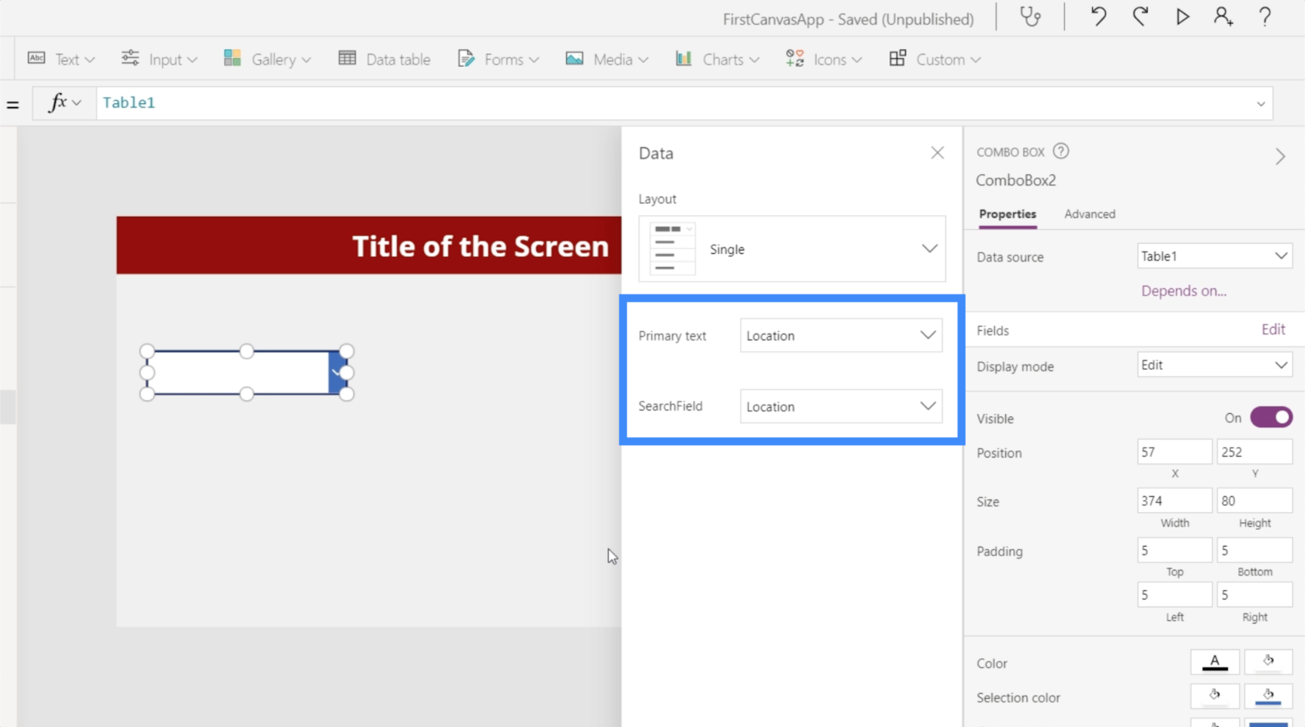Viewport: 1305px width, 727px height.
Task: Toggle the Visible switch off
Action: (1271, 418)
